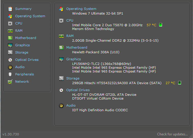Check for updates link at bottom
This screenshot has height=138, width=193.
coord(172,134)
